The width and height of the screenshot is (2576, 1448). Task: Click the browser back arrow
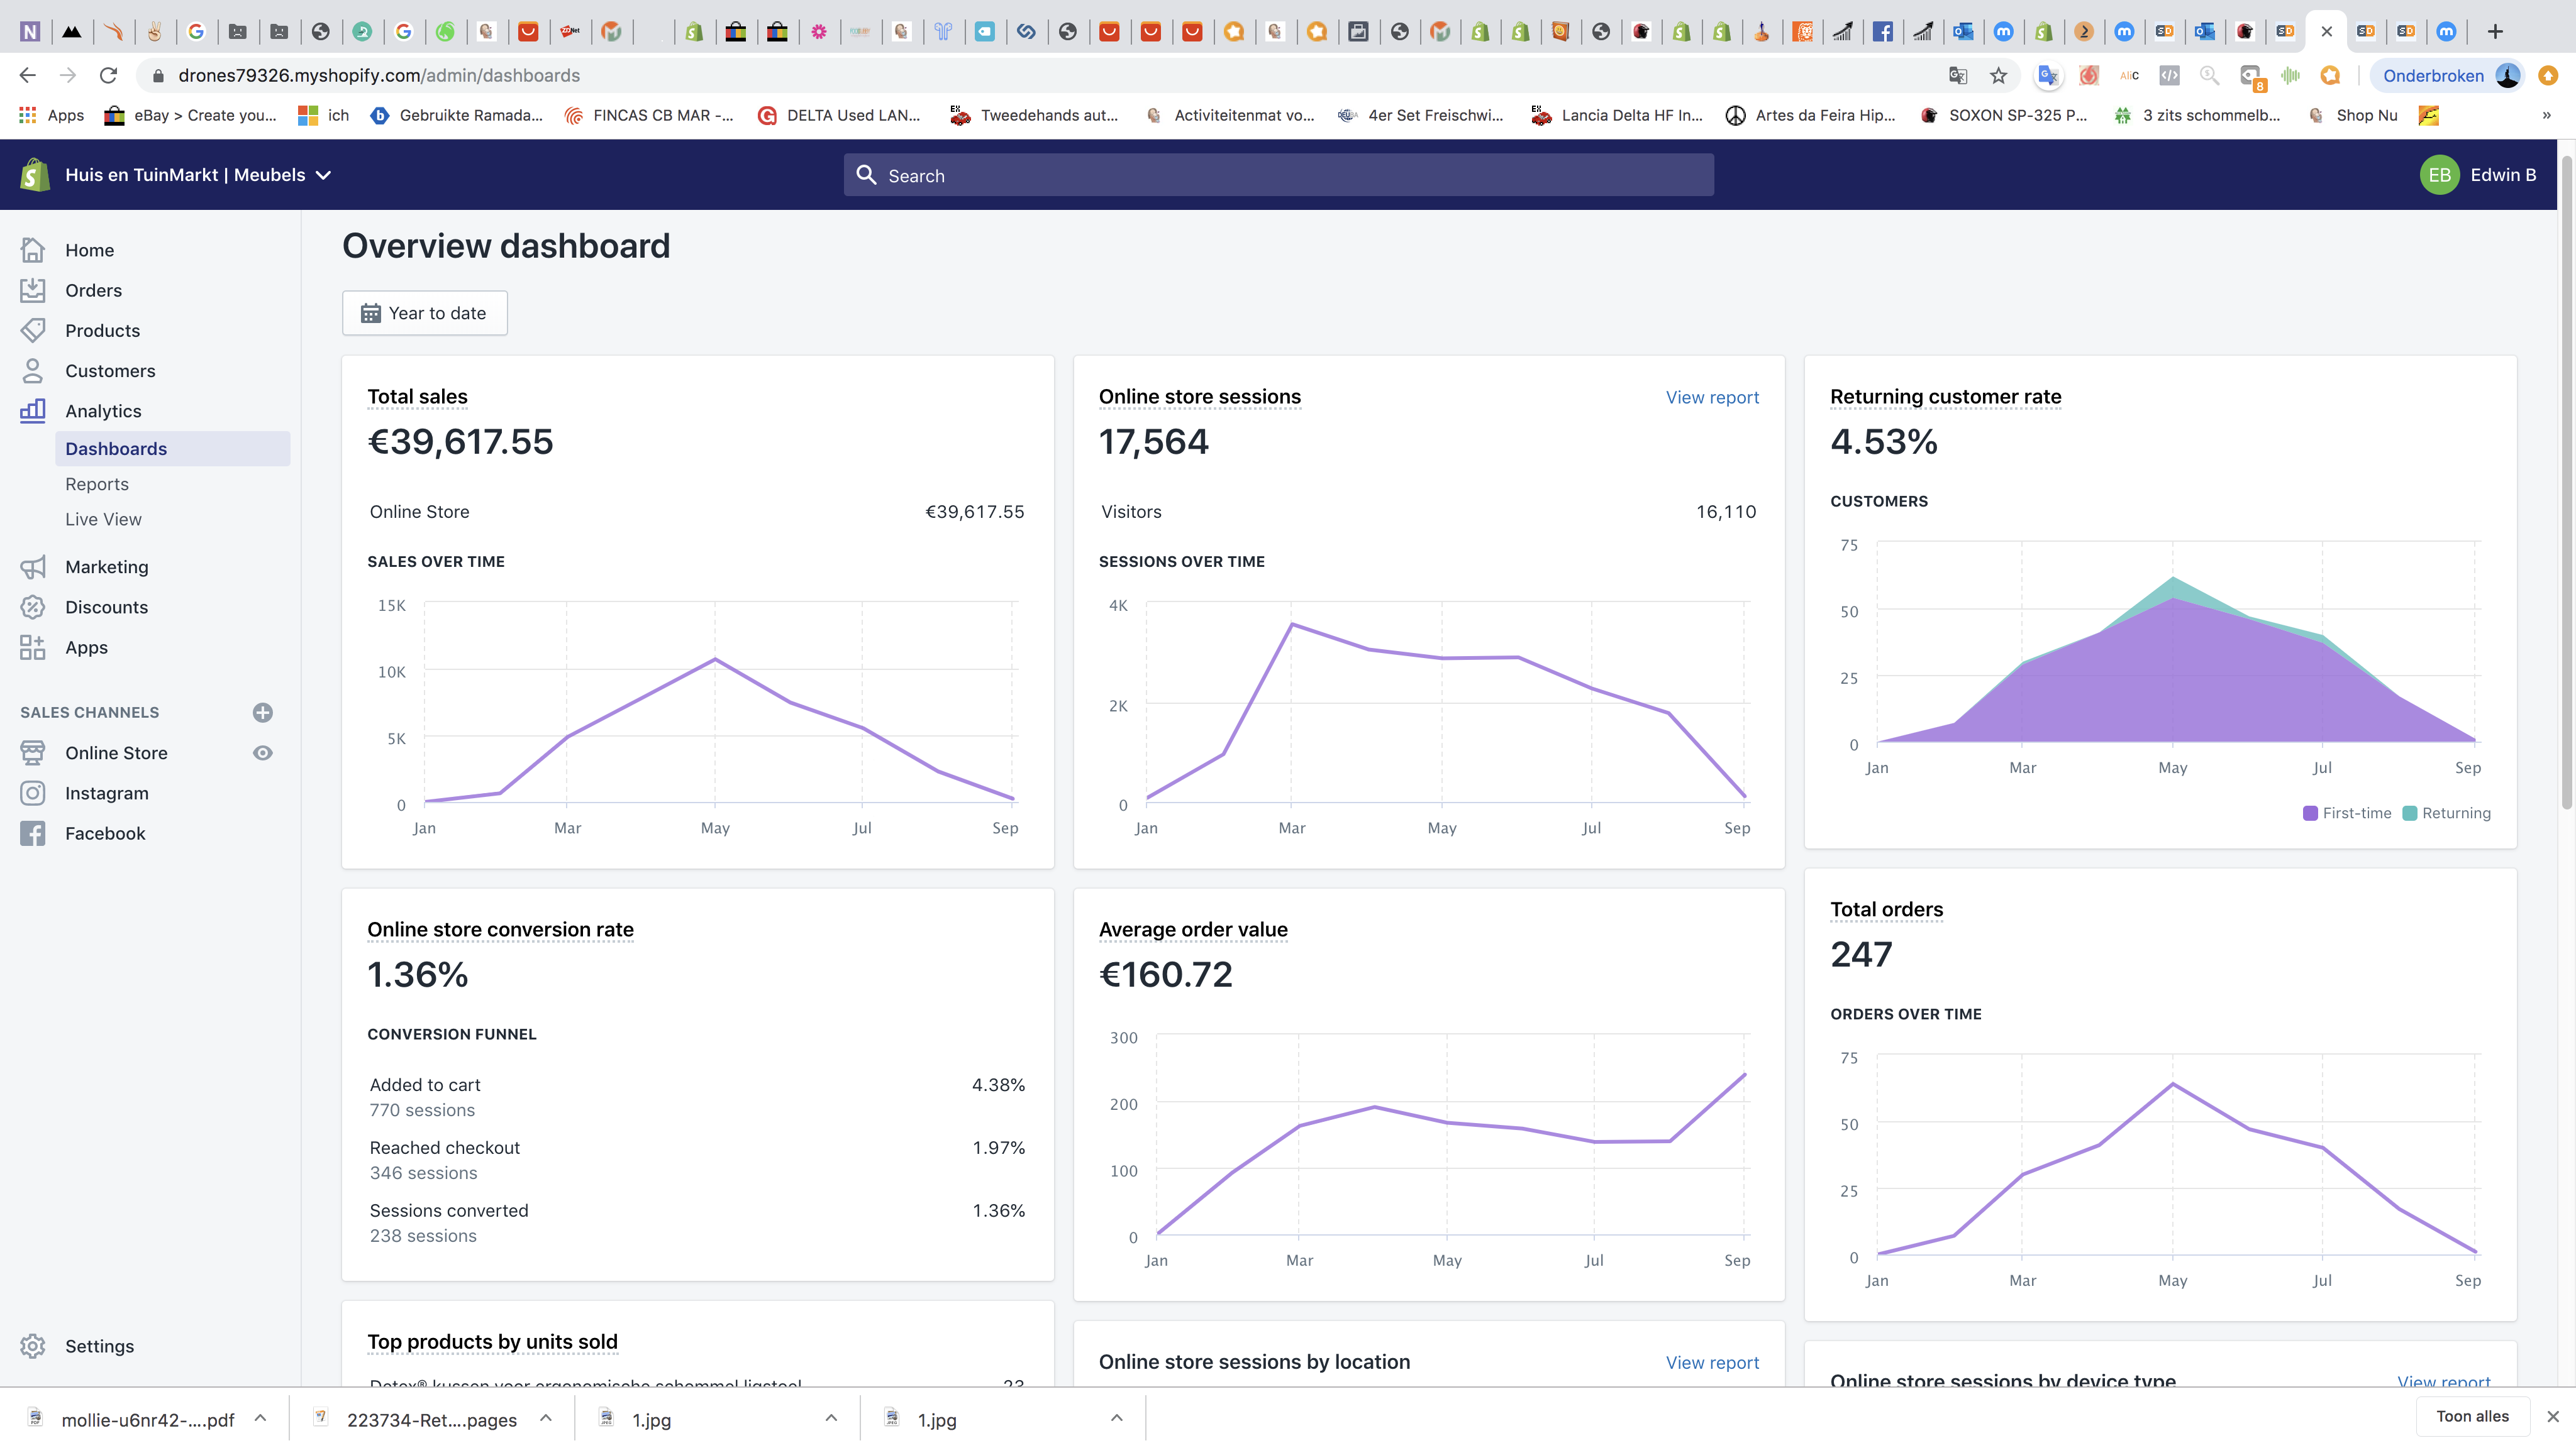pos(27,75)
